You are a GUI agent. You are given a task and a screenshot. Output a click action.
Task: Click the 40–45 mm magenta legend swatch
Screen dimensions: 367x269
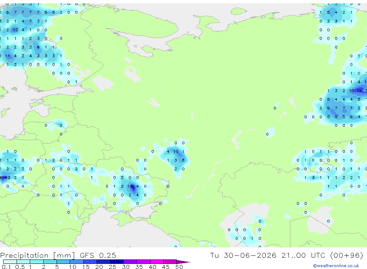click(157, 262)
